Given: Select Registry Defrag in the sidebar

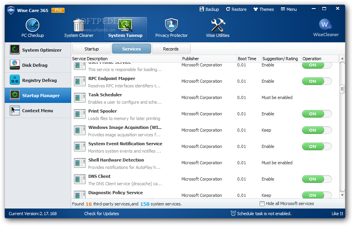Looking at the screenshot, I should point(38,80).
